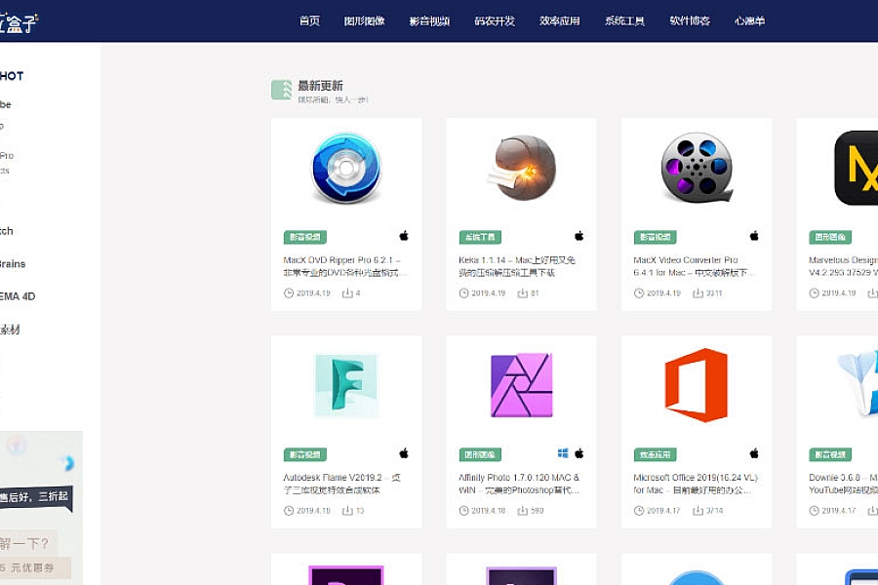The width and height of the screenshot is (878, 585).
Task: Click the 590 download count on Affinity Photo
Action: (537, 511)
